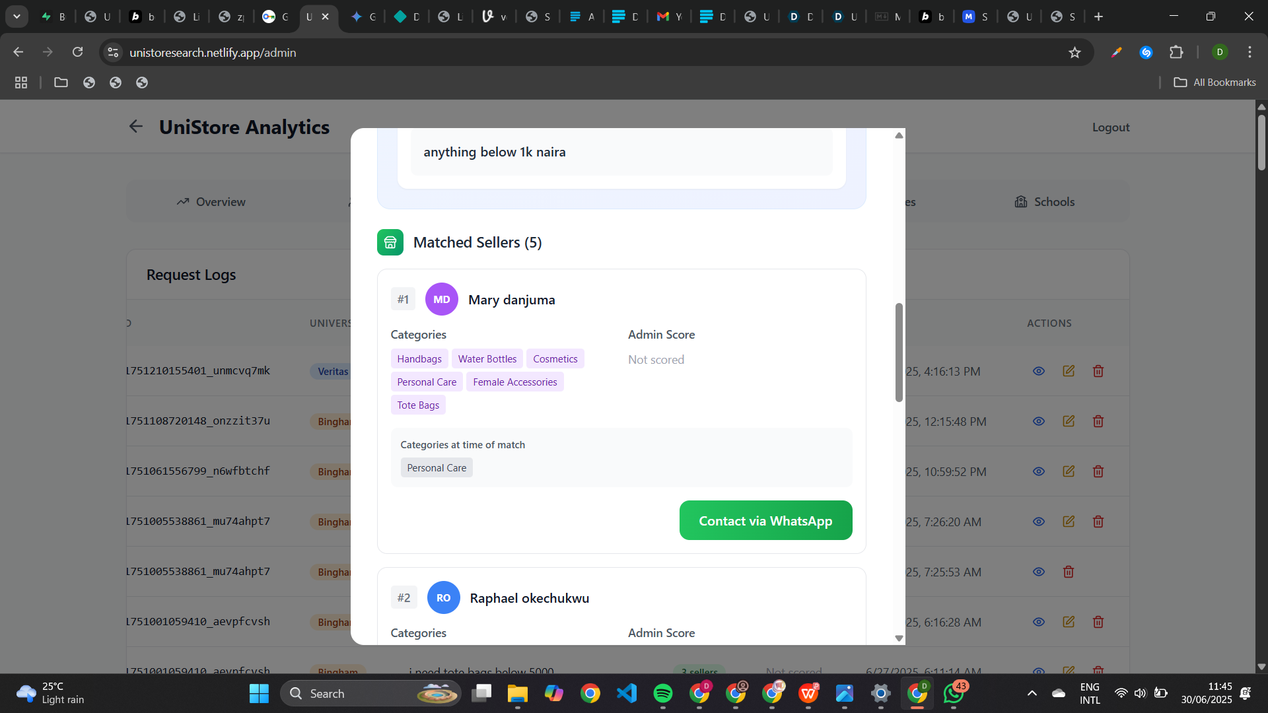Screen dimensions: 1268x713
Task: View details of the 4:16:13 PM request
Action: (1039, 371)
